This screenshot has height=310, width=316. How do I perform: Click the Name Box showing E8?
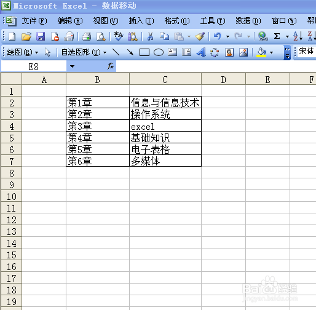tap(34, 66)
